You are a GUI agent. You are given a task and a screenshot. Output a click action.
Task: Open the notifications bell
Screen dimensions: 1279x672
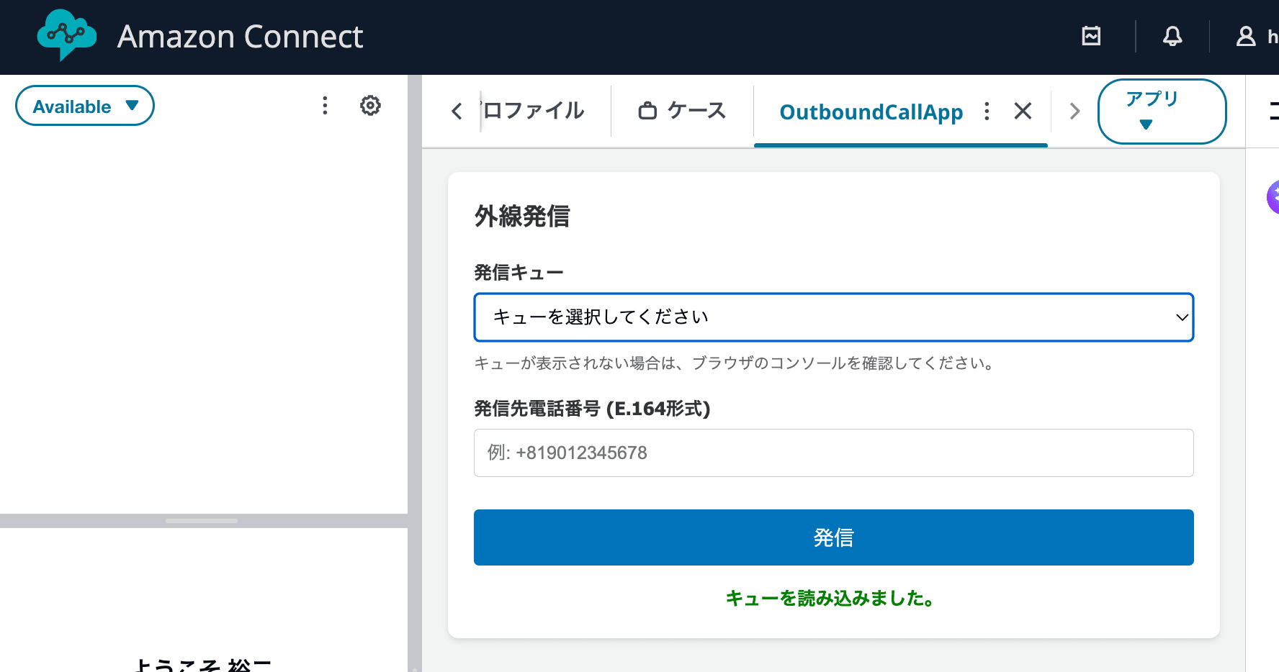(1172, 35)
